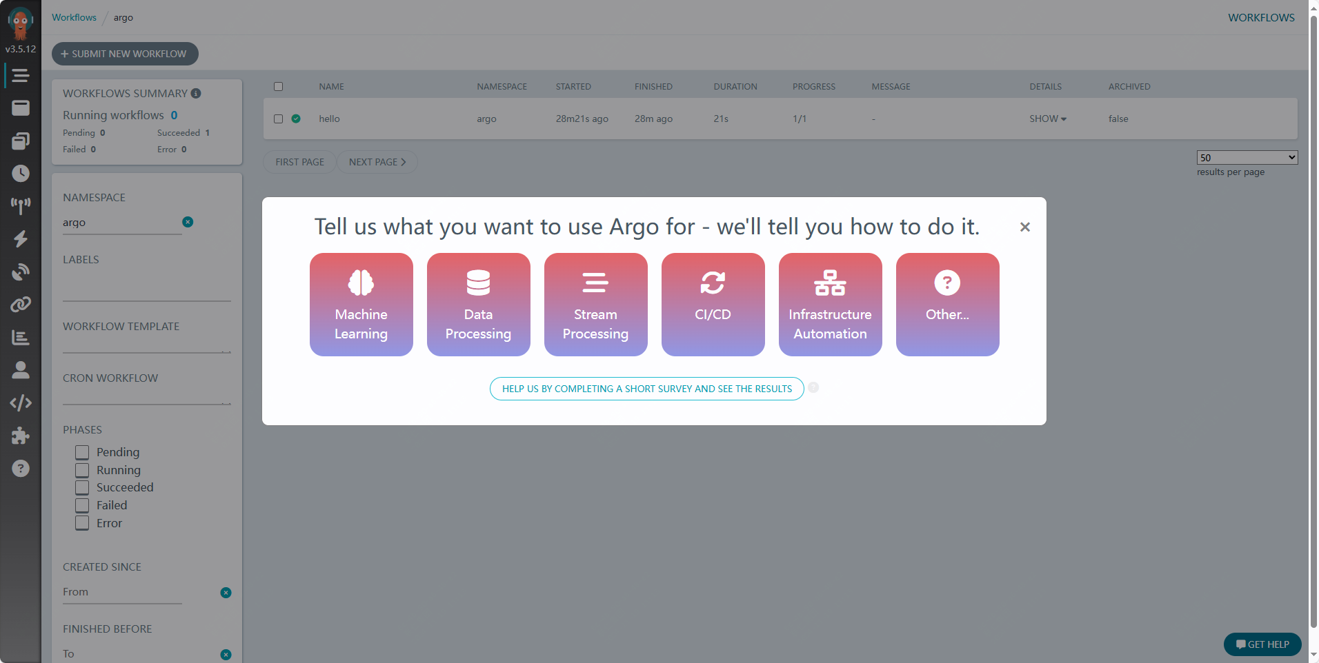Screen dimensions: 1319x663
Task: View Reports via the chart icon
Action: click(21, 337)
